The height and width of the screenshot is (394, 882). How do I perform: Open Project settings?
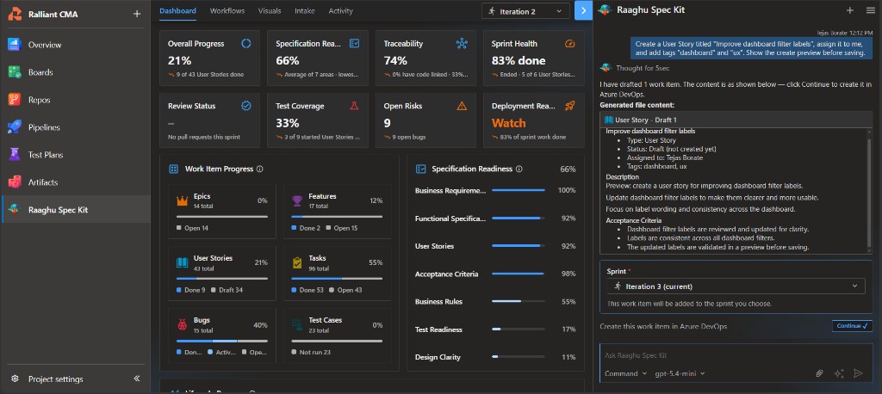(x=56, y=379)
